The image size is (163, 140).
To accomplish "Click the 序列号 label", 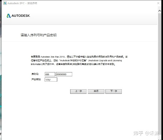I will (35, 74).
